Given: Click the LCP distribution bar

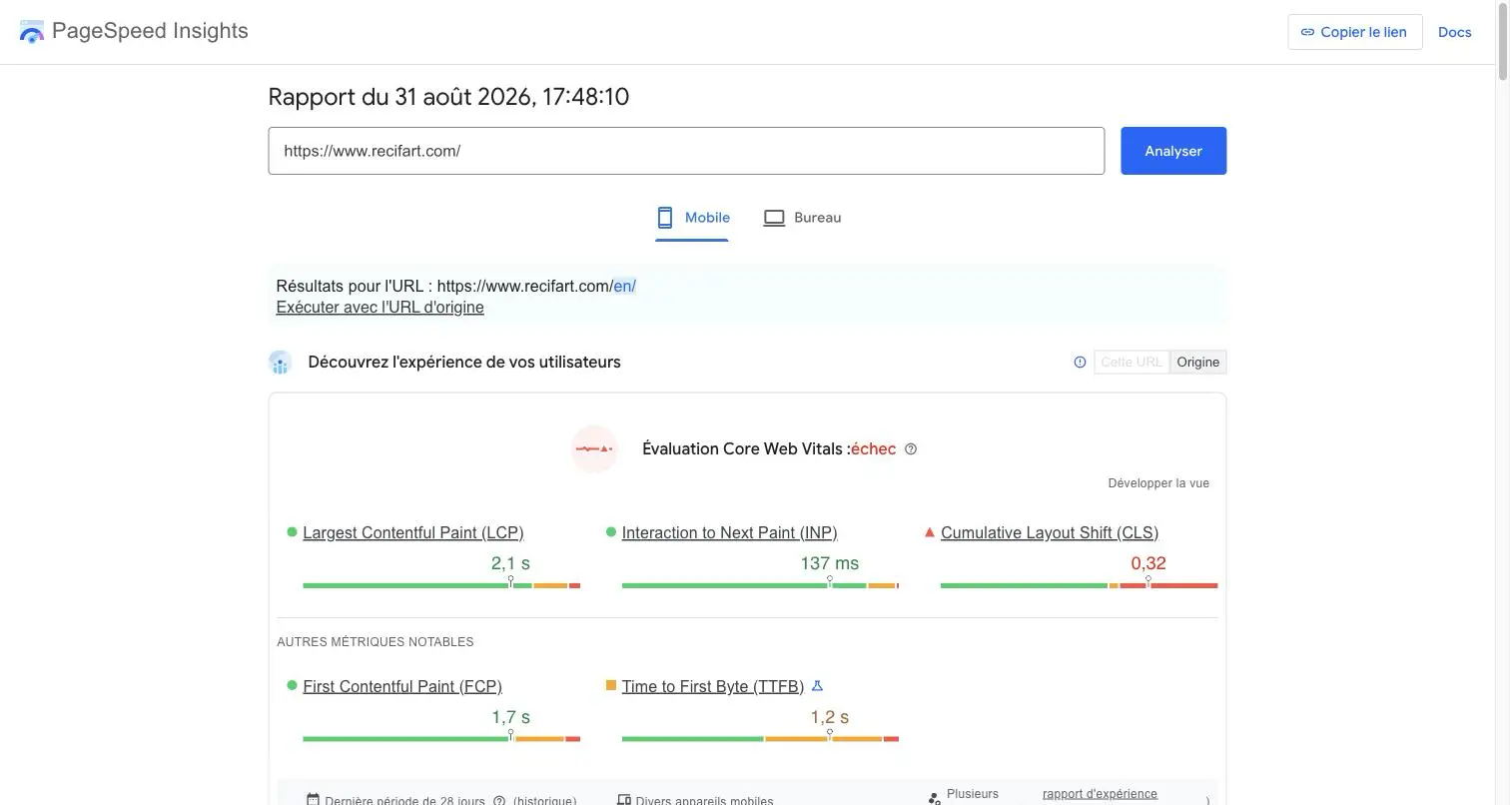Looking at the screenshot, I should click(441, 585).
